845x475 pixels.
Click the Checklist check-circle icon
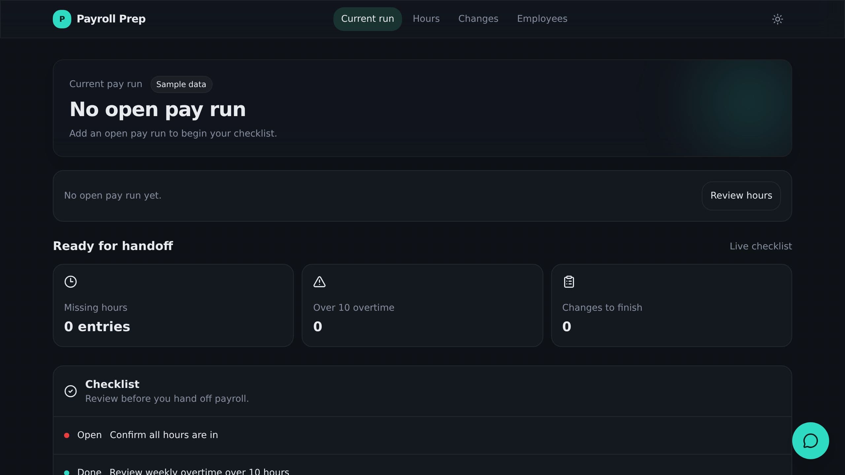tap(70, 391)
